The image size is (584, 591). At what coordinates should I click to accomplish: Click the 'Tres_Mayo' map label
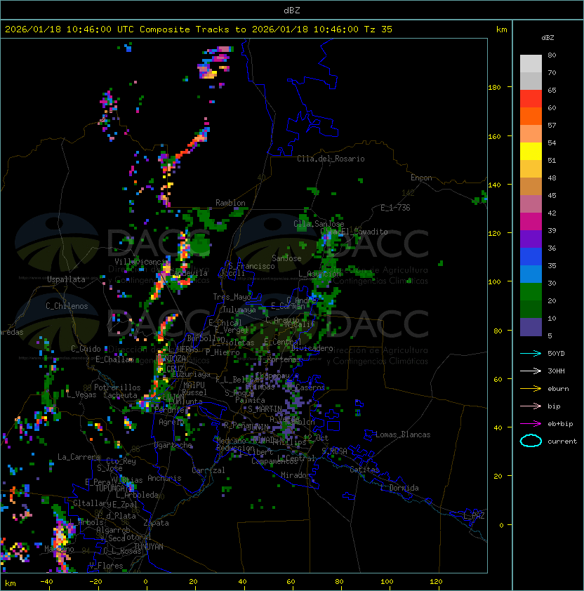click(x=232, y=297)
